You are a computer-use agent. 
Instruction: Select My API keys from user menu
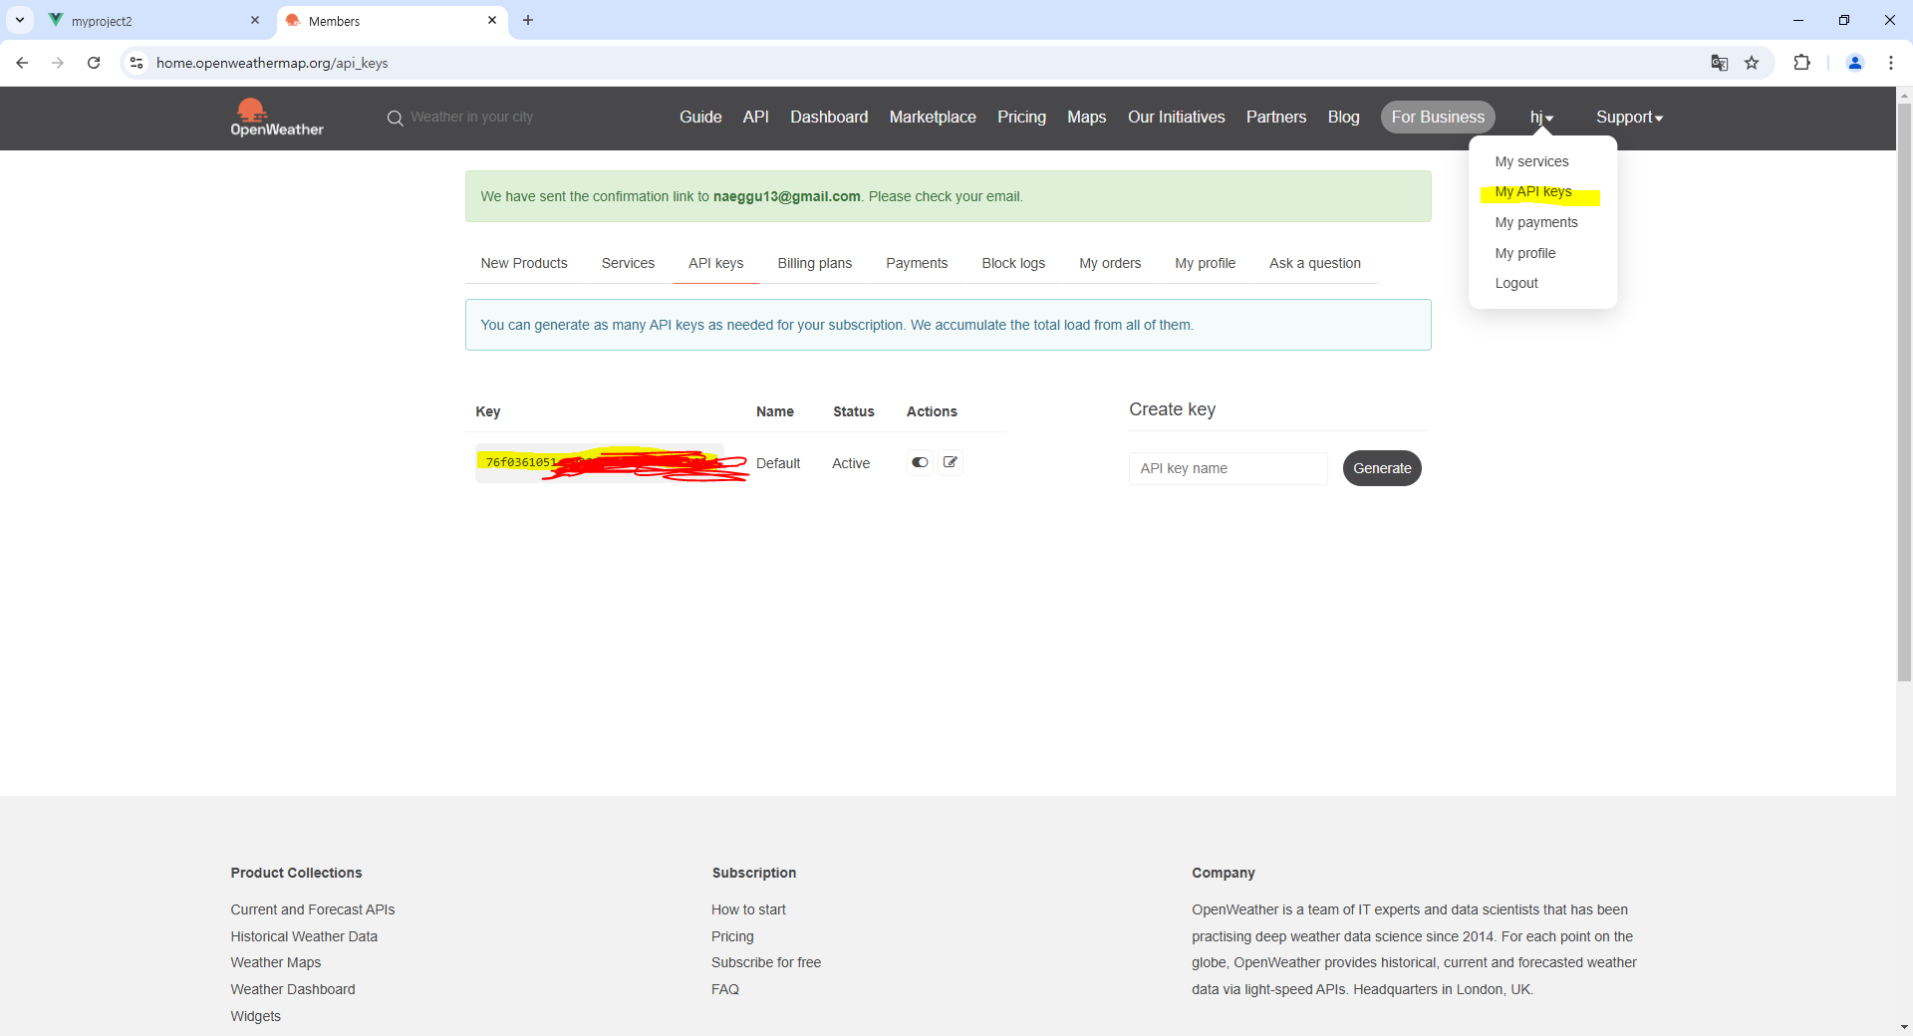1533,191
